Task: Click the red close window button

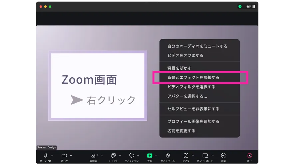Action: coord(41,7)
